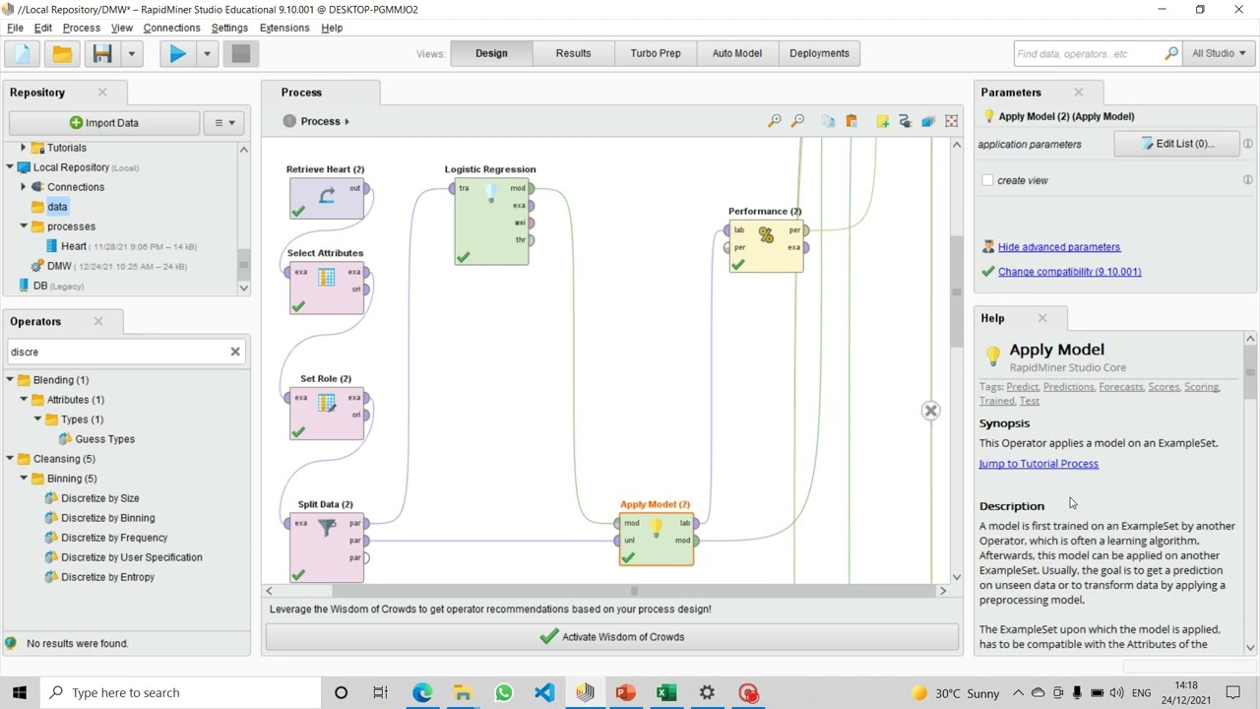Open the save options dropdown arrow

131,53
